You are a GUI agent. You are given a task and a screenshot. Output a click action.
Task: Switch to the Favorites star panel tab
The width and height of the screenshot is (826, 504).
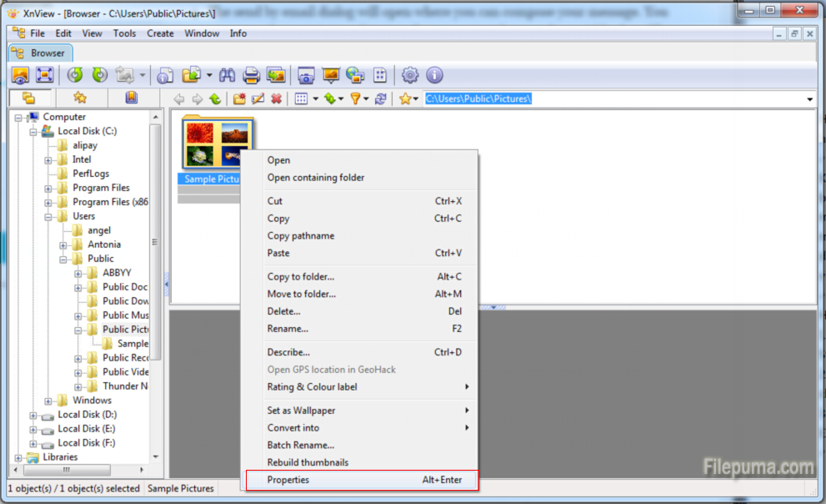(x=80, y=98)
